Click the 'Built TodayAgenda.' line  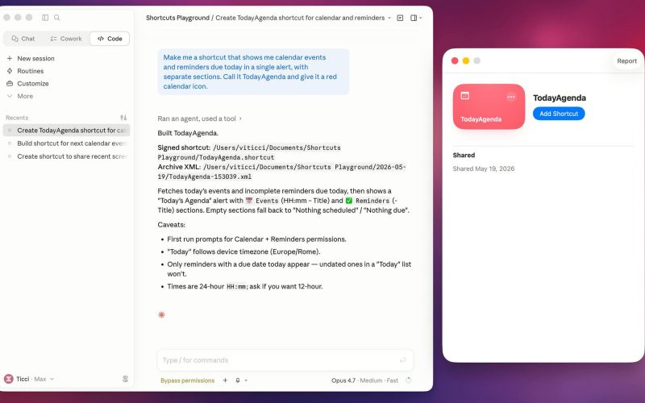coord(188,133)
